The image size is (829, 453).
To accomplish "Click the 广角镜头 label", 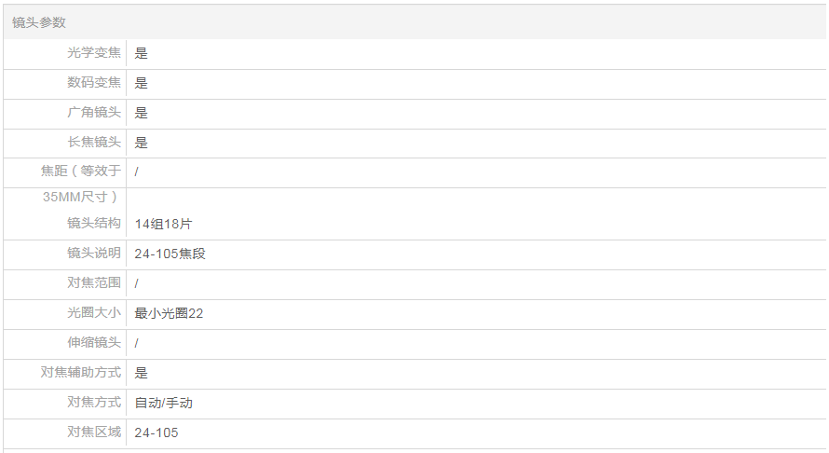I will click(94, 113).
